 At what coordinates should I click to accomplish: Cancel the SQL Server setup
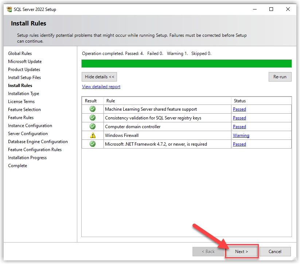coord(275,252)
